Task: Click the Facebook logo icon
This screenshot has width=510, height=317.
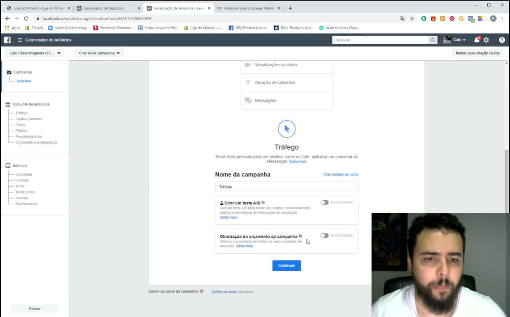Action: 7,40
